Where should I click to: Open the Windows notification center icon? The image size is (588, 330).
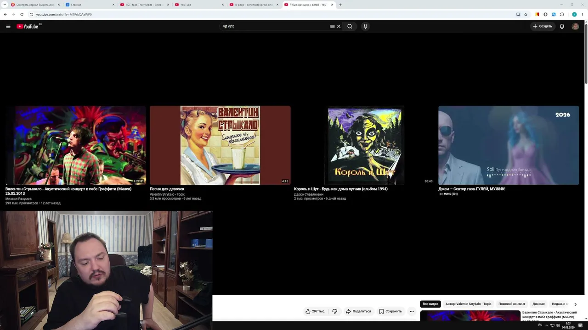pos(581,325)
